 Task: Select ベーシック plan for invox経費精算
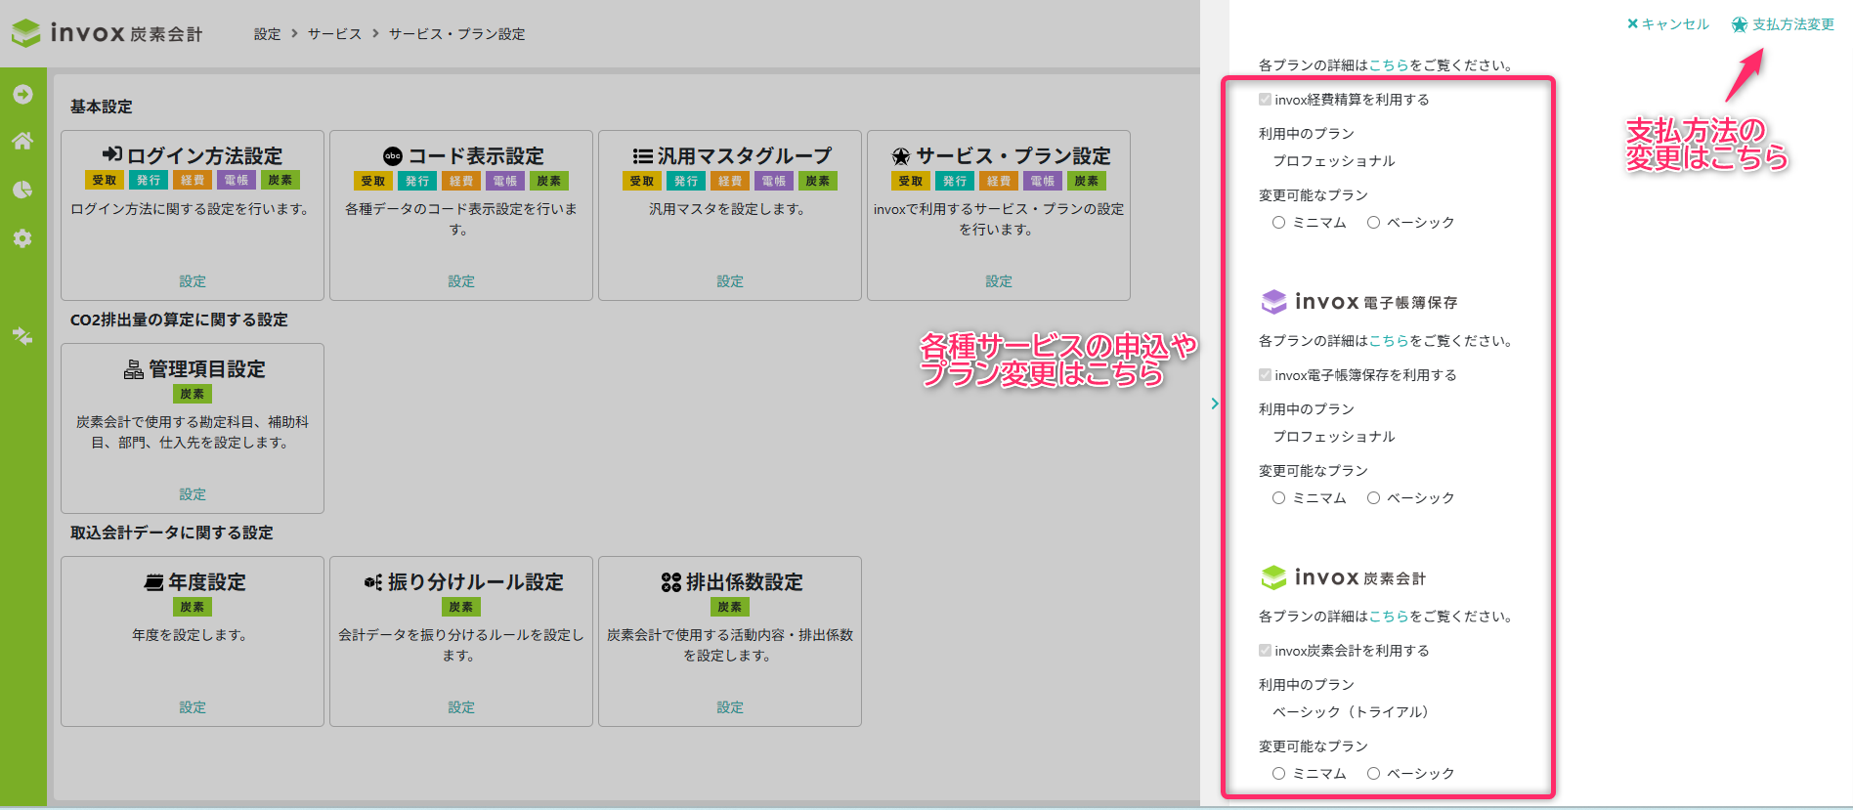[1373, 223]
